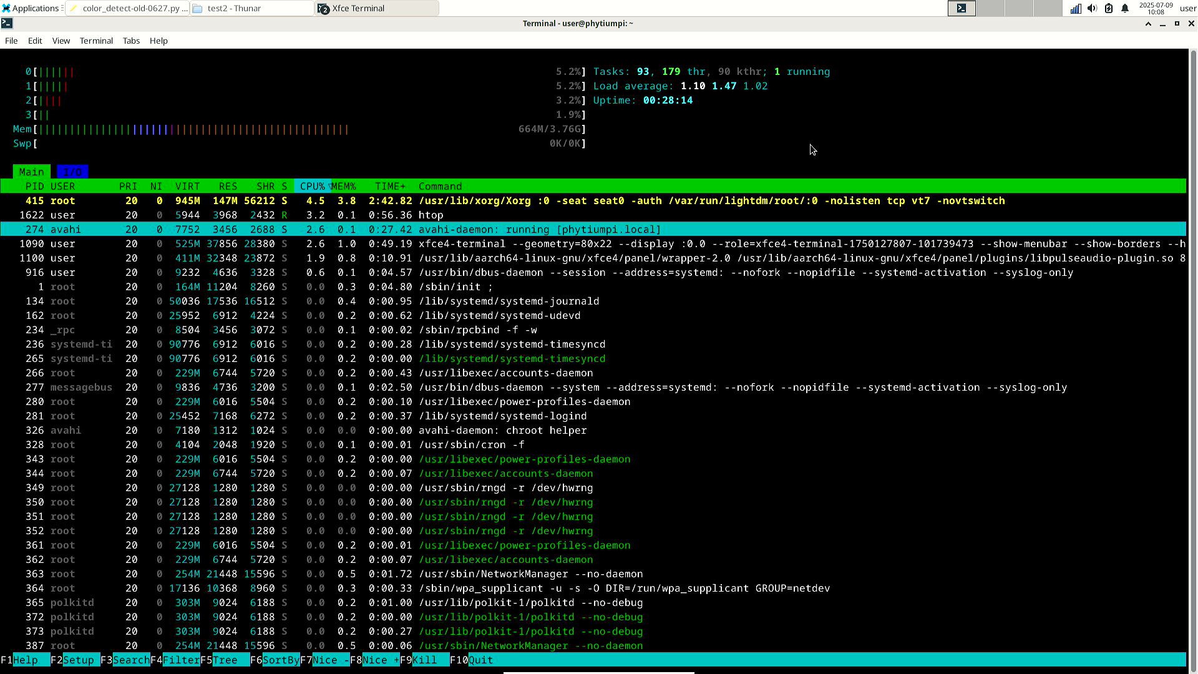Select the Xorg process row PID 415

[593, 201]
